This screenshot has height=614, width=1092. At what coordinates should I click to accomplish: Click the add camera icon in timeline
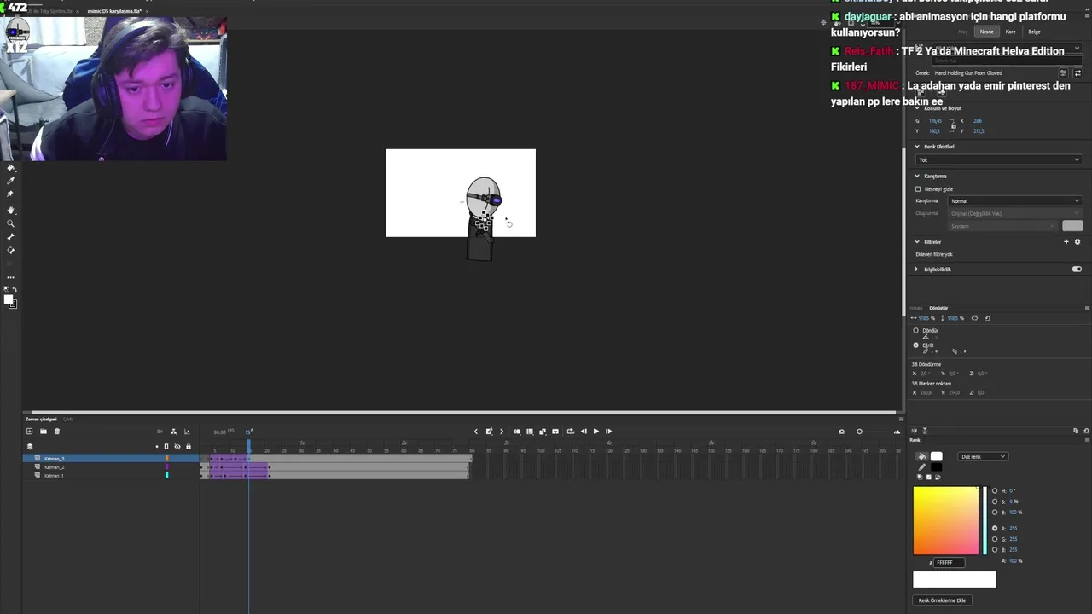coord(160,432)
